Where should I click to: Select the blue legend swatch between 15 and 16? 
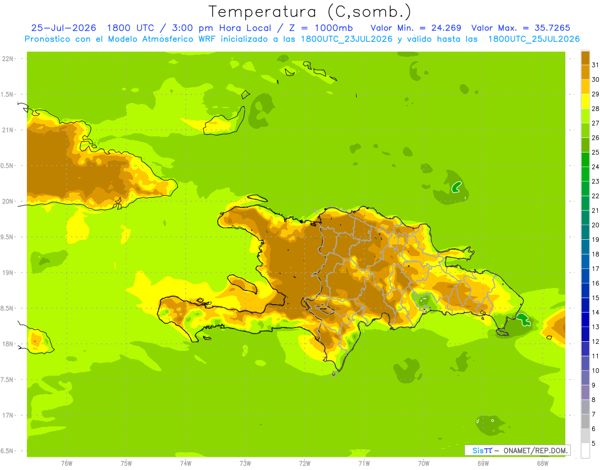coord(585,291)
